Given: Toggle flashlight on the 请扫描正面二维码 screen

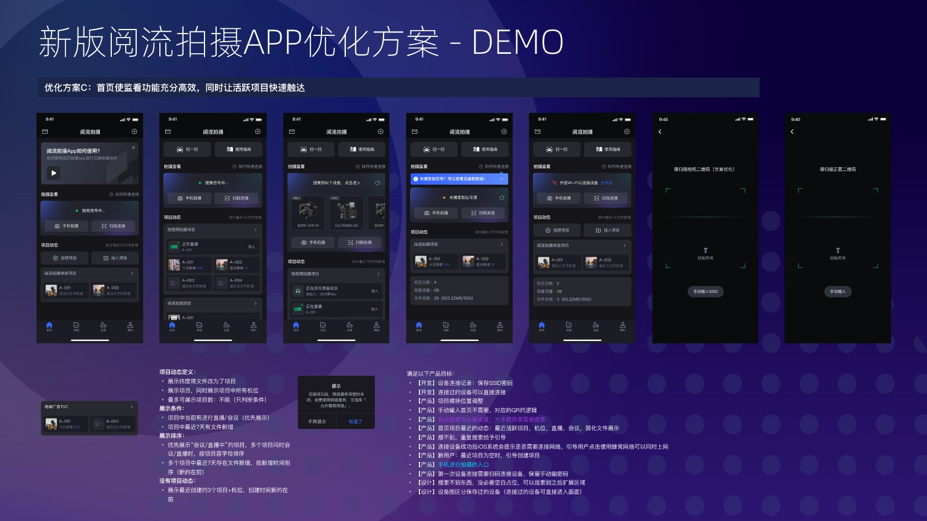Looking at the screenshot, I should click(x=838, y=254).
